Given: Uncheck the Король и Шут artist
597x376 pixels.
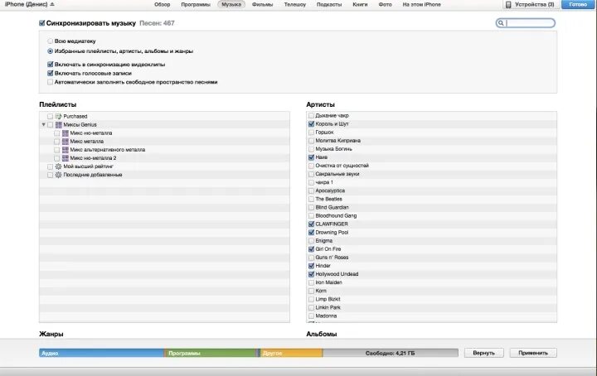Looking at the screenshot, I should click(311, 124).
